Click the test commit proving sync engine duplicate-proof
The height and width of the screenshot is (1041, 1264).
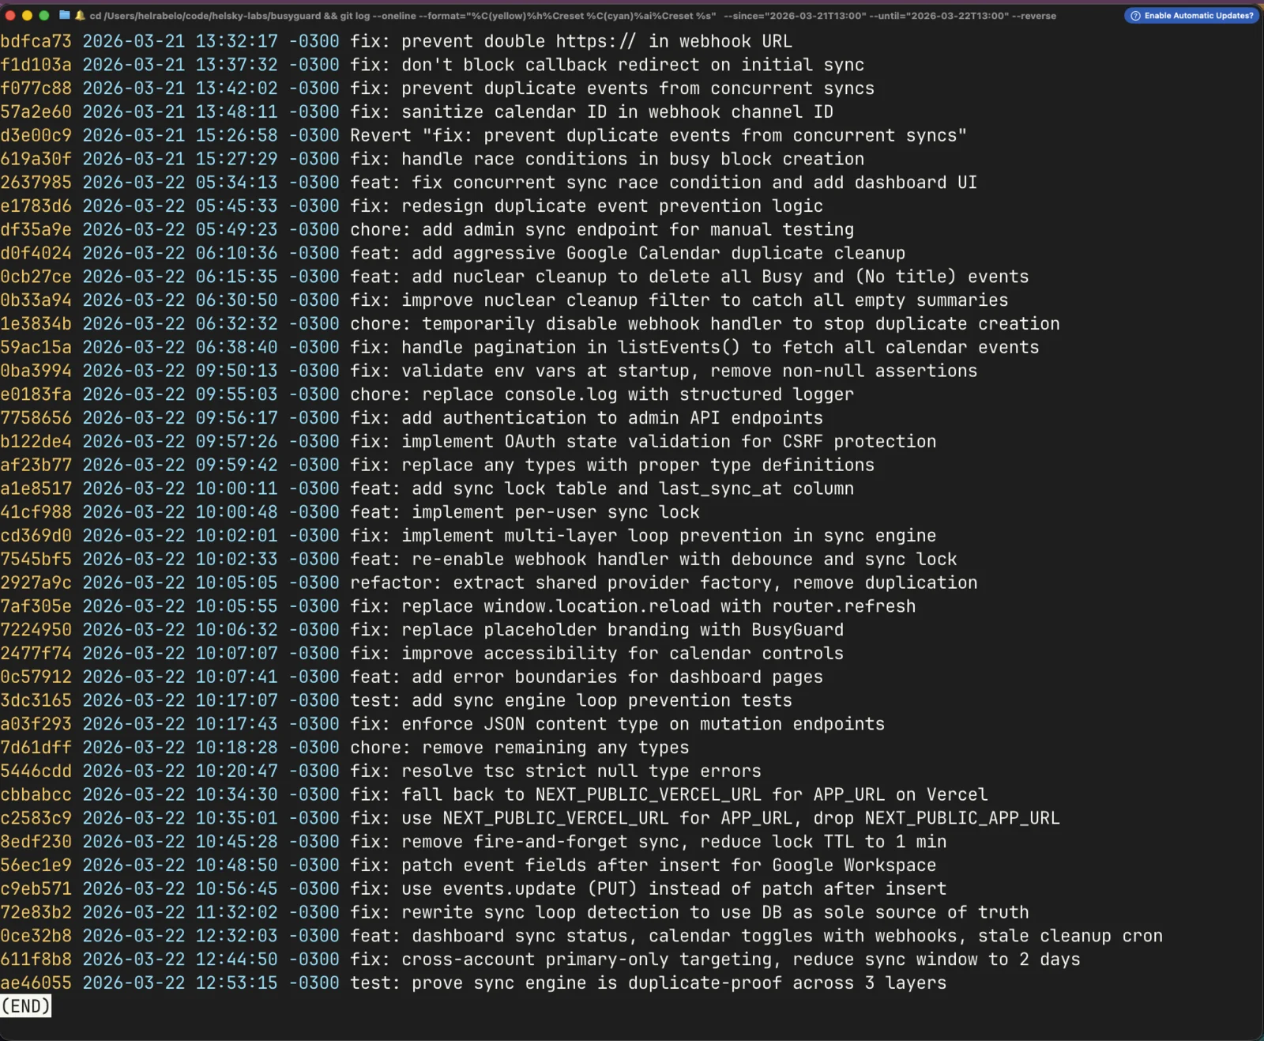point(648,983)
